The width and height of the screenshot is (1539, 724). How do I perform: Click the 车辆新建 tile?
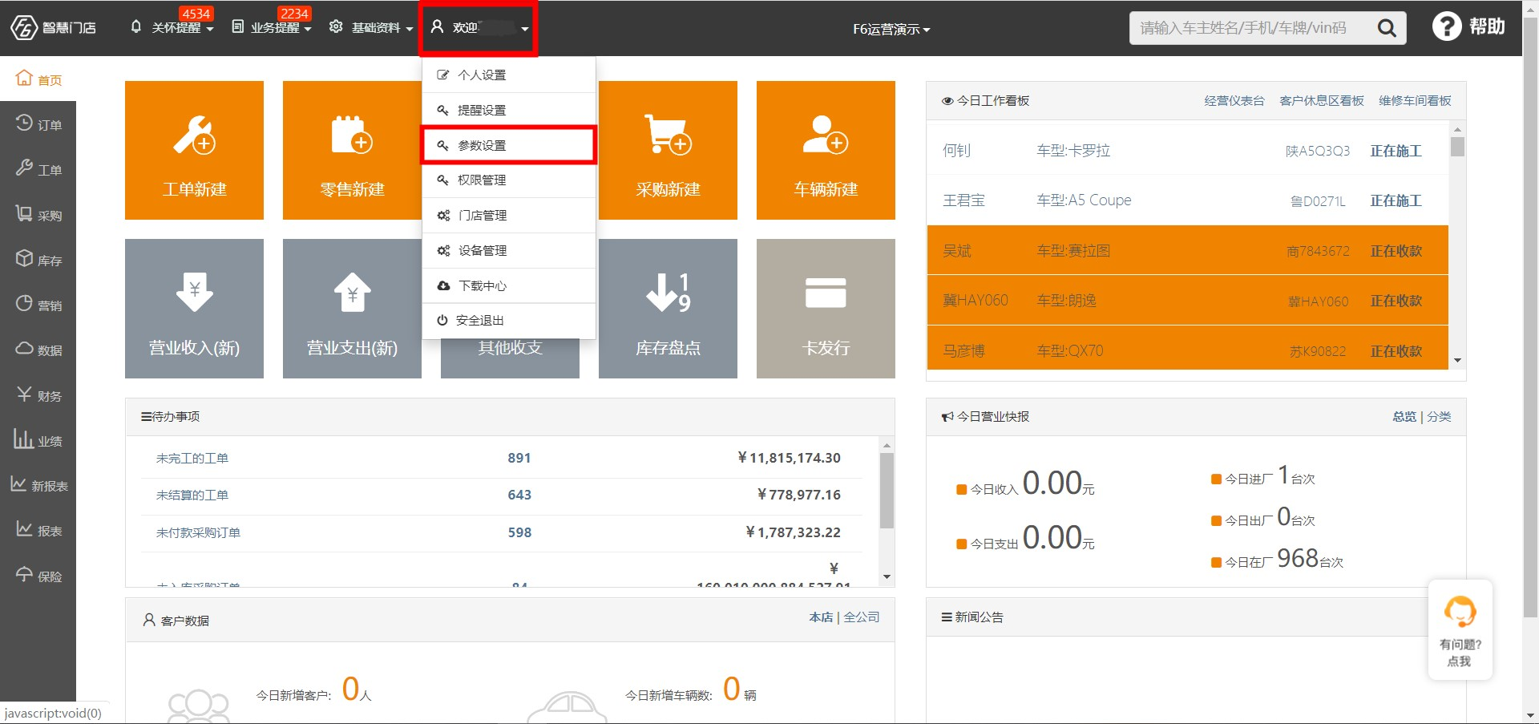[826, 150]
